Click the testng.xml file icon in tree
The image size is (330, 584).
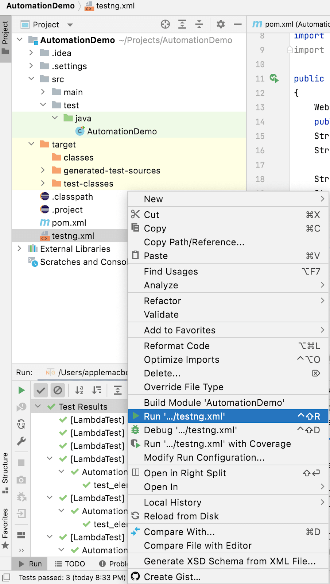point(44,236)
